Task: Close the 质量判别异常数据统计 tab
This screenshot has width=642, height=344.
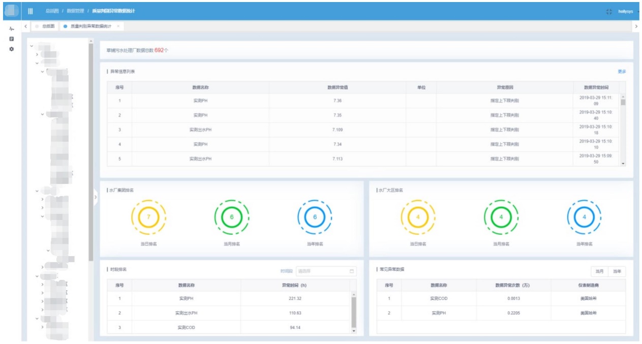Action: point(118,26)
